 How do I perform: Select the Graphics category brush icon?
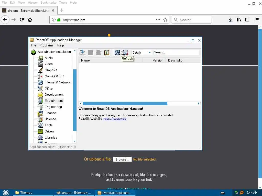[40, 70]
